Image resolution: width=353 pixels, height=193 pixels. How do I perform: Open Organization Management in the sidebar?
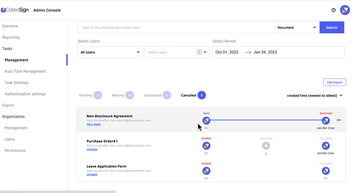click(16, 128)
